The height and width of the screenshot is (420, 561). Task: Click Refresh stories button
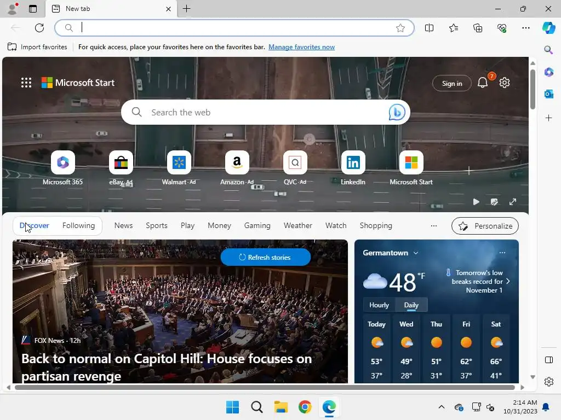pos(266,257)
